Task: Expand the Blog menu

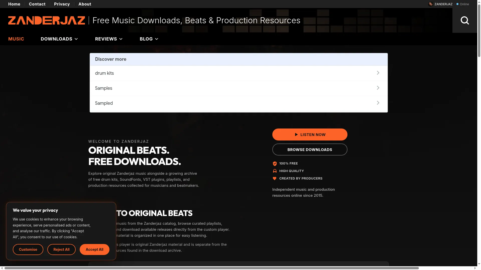Action: 149,39
